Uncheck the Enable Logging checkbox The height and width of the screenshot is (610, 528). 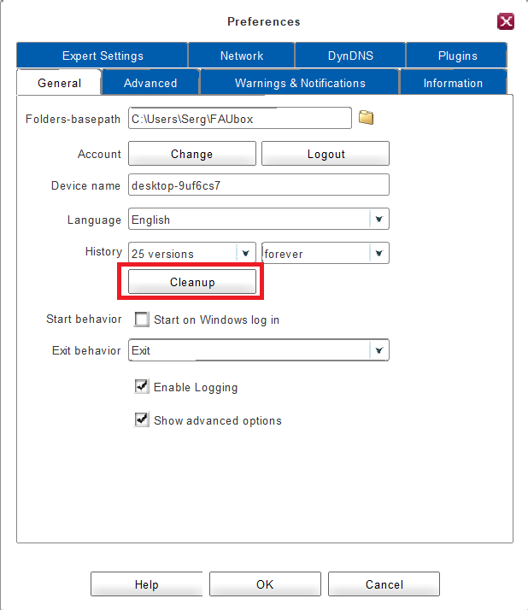pyautogui.click(x=142, y=386)
